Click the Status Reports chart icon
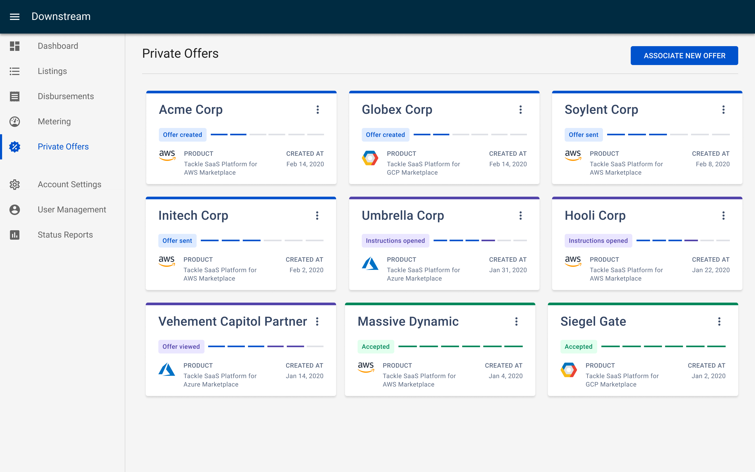 tap(15, 235)
